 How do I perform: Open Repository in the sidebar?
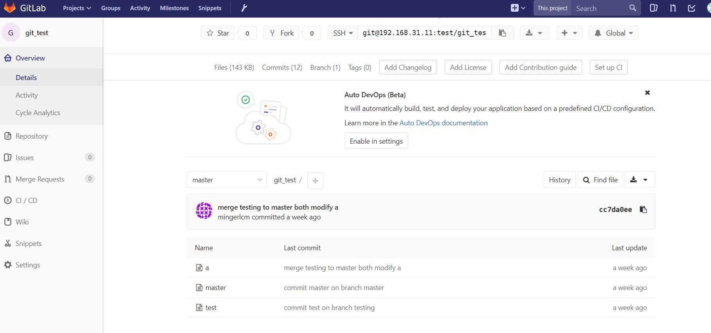click(x=51, y=136)
